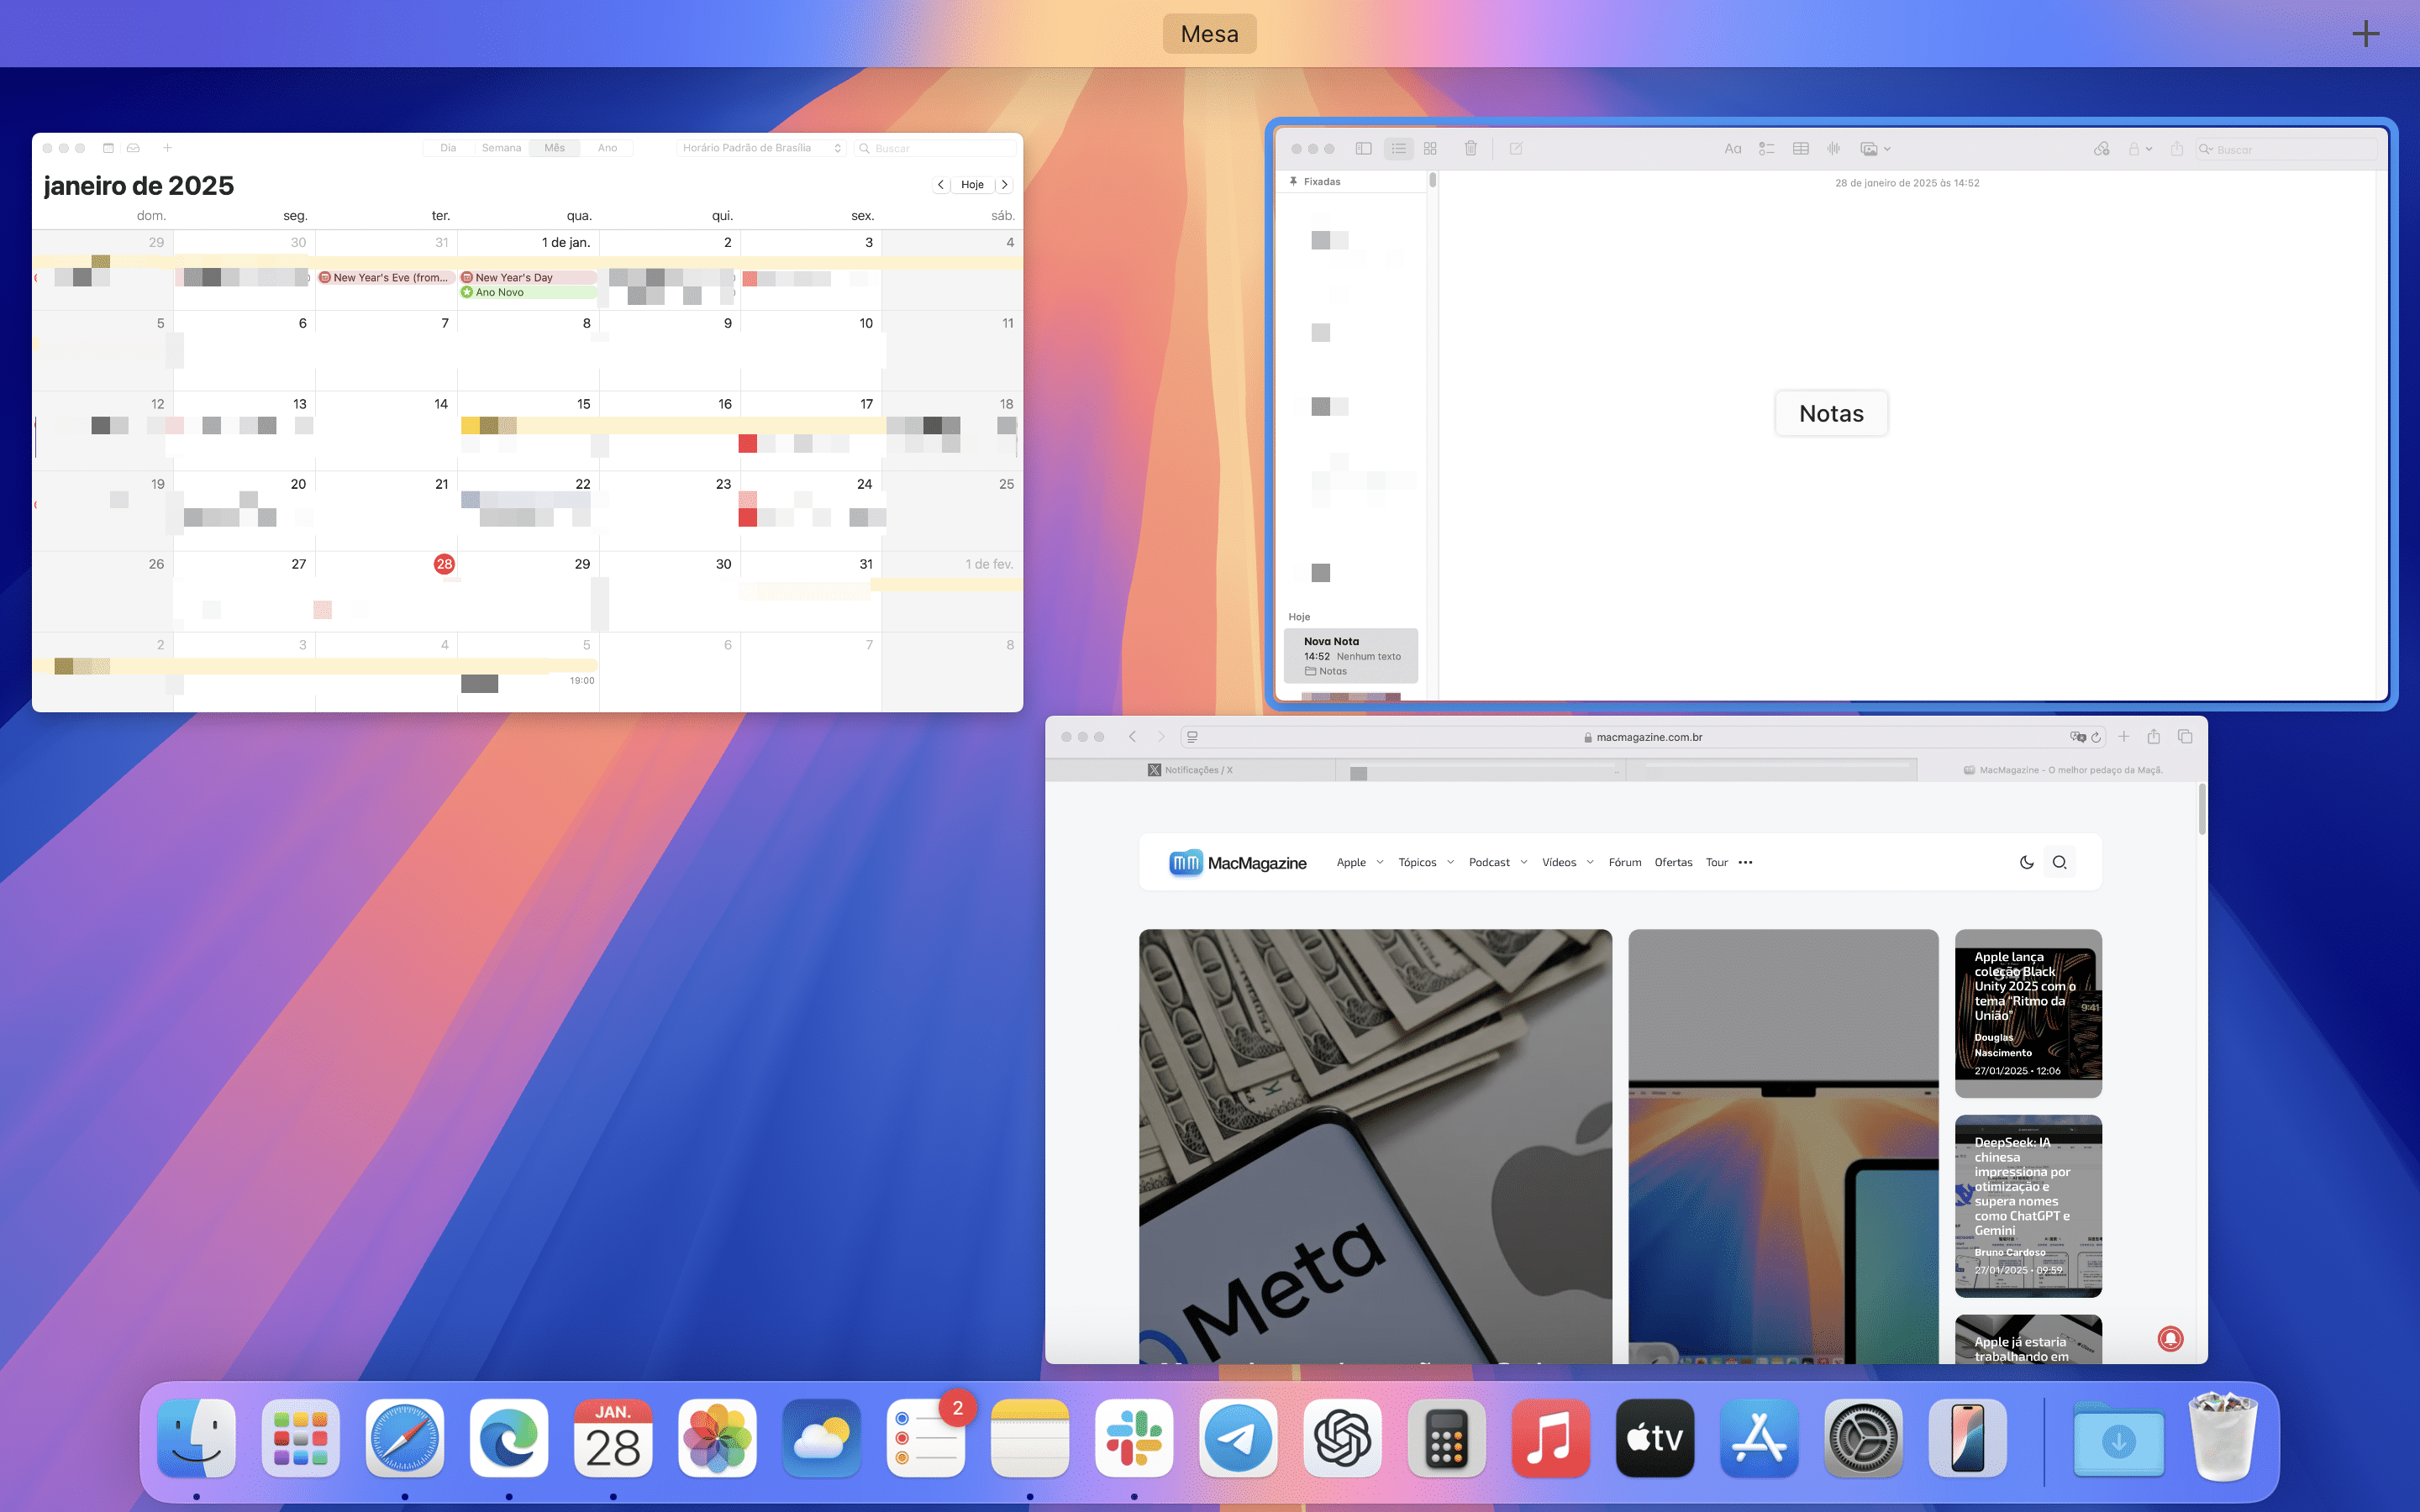Screen dimensions: 2420x1512
Task: Click the Safari address bar macmagazine.com.br
Action: pyautogui.click(x=1642, y=737)
